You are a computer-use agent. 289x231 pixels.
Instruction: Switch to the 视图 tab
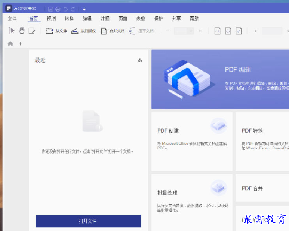point(52,18)
